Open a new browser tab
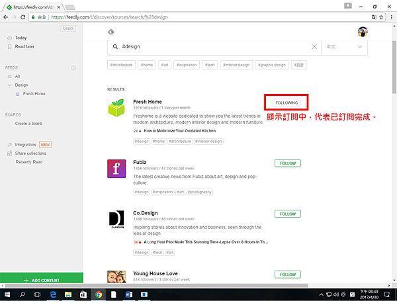 click(x=70, y=7)
